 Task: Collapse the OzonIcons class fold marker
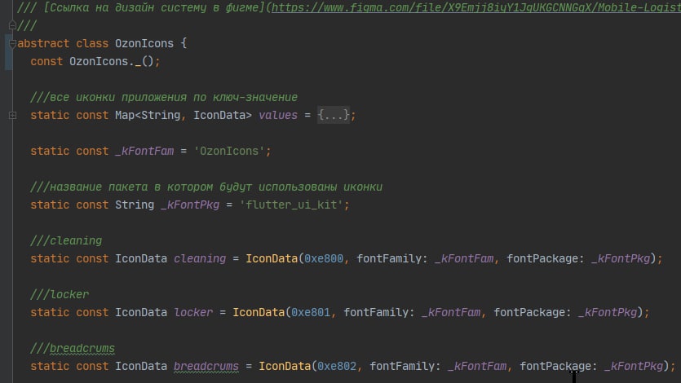click(x=12, y=43)
